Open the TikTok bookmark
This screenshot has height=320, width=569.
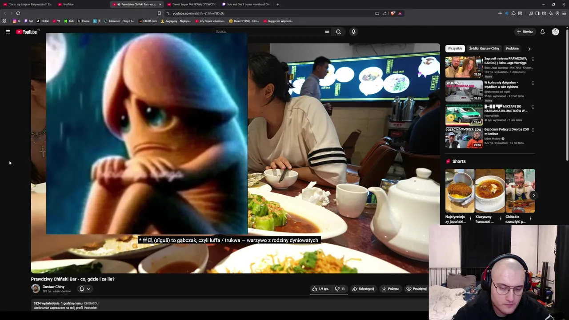pyautogui.click(x=43, y=21)
